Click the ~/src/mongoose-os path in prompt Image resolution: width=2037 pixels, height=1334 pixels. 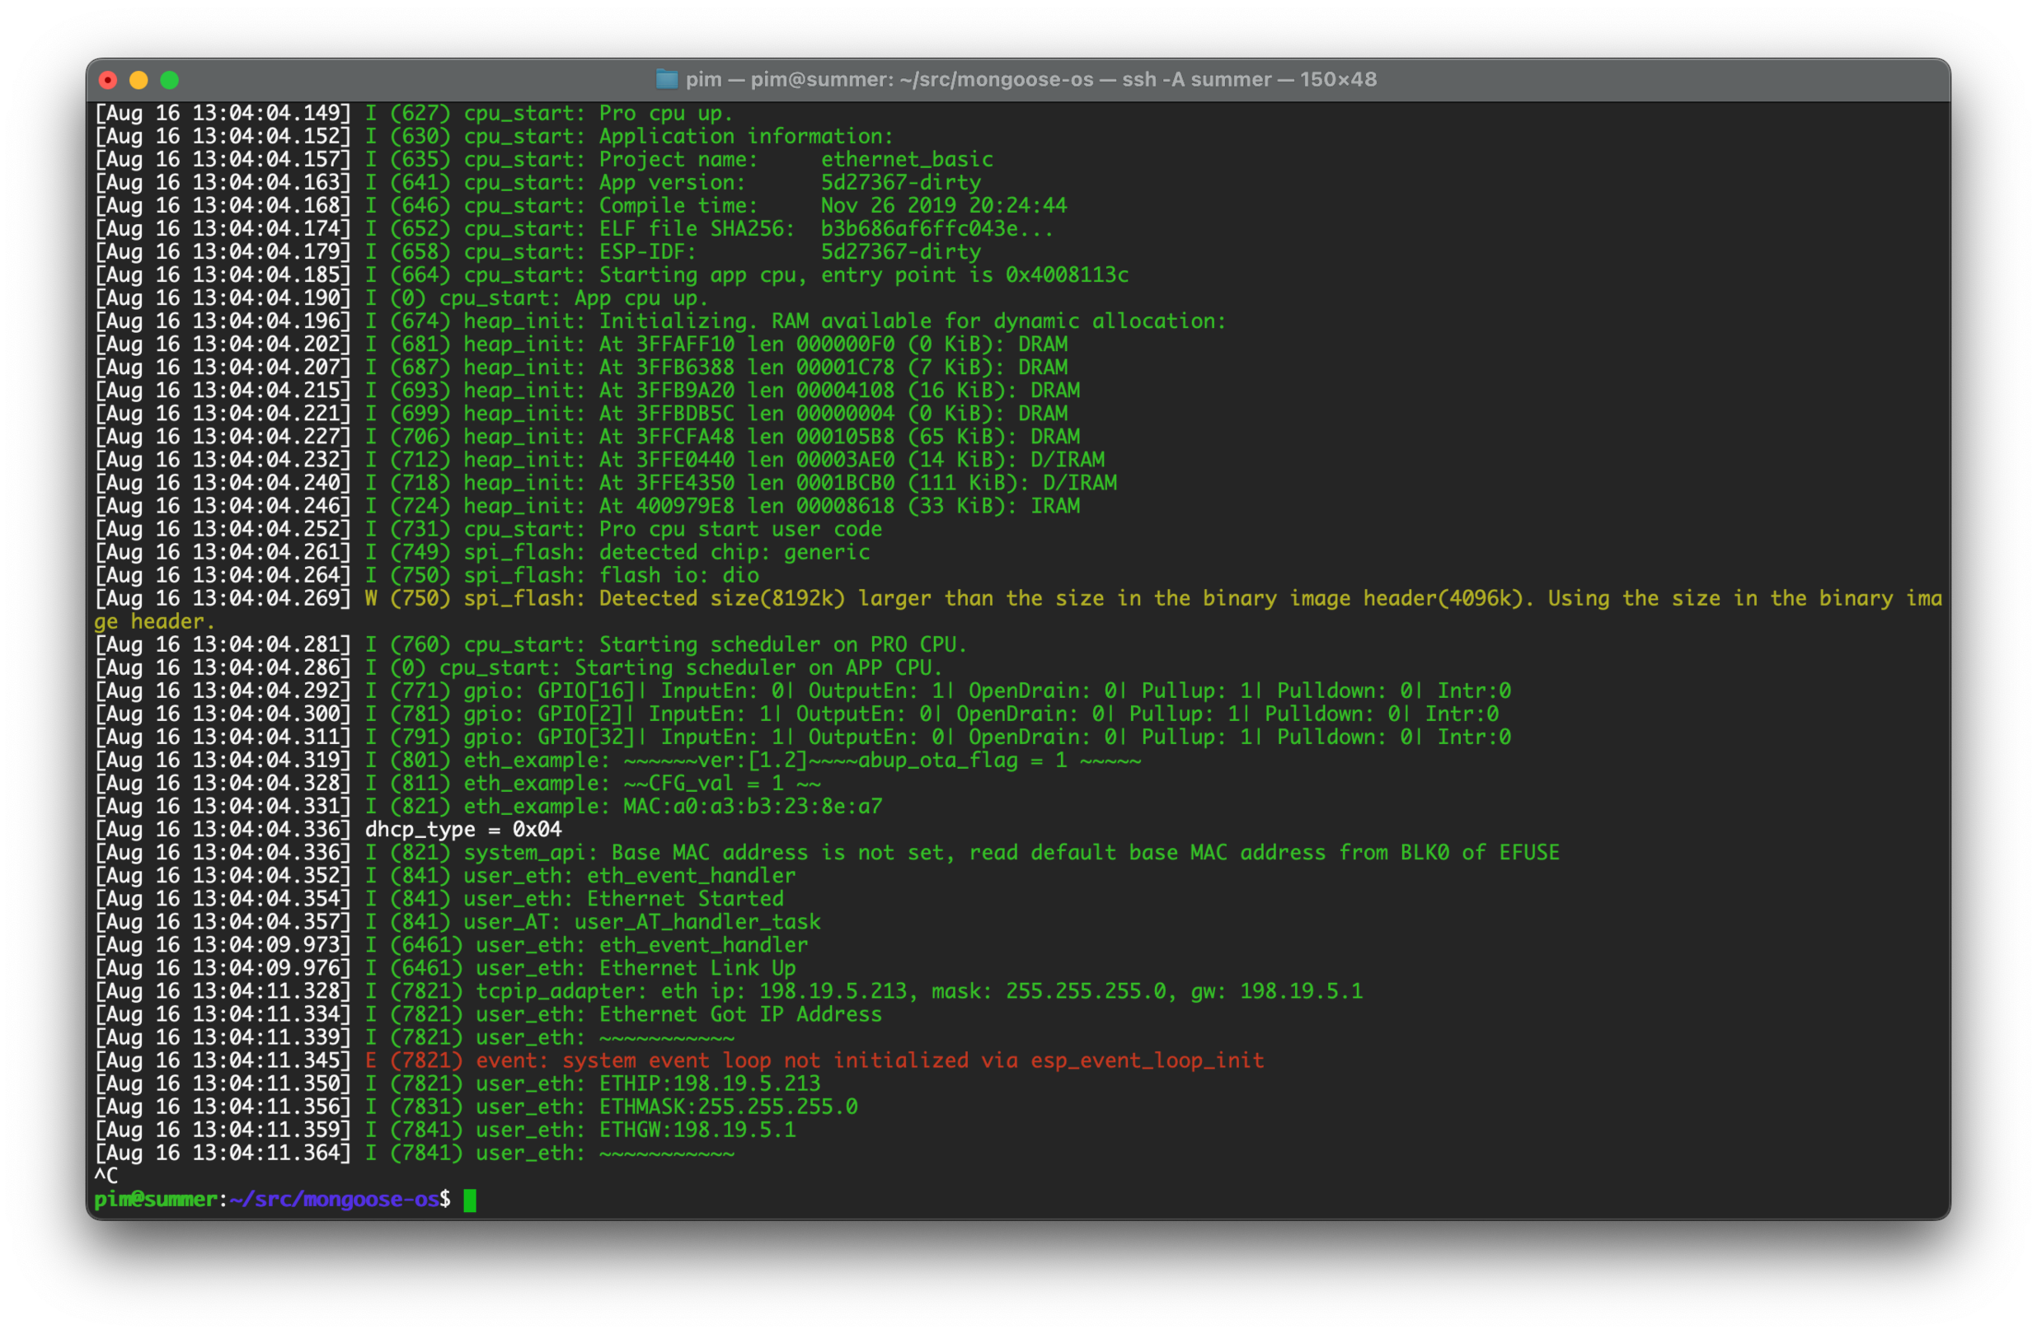coord(334,1200)
